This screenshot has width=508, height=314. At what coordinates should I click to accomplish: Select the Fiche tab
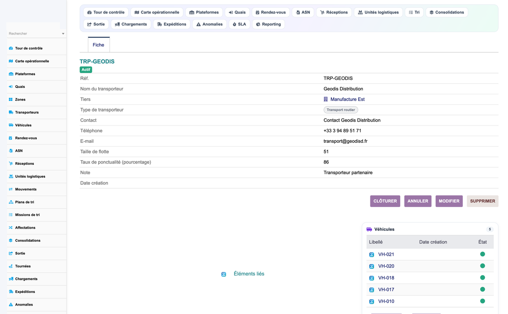pyautogui.click(x=99, y=45)
